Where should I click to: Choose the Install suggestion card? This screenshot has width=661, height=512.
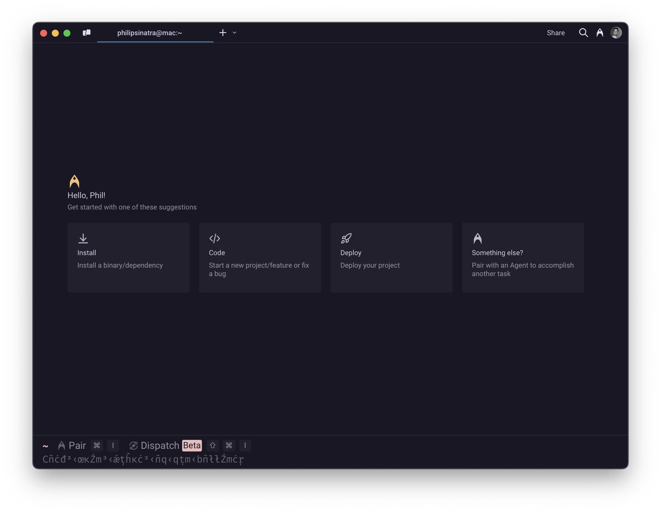tap(128, 258)
